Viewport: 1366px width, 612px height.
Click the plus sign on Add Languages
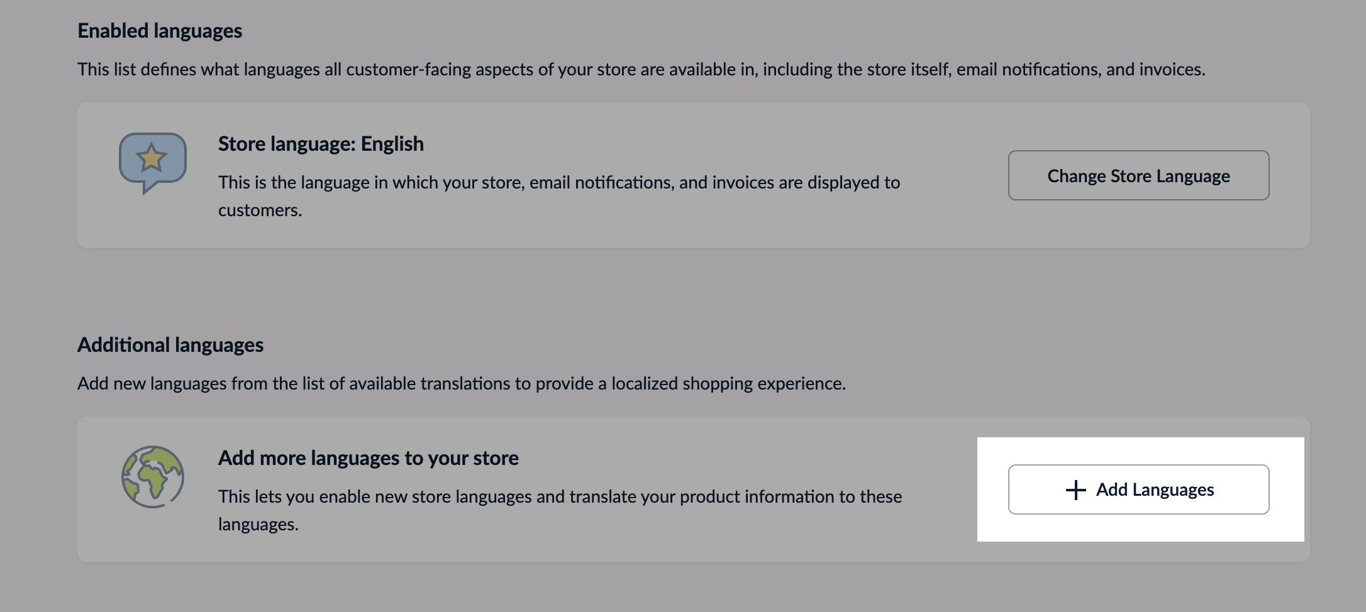tap(1077, 489)
